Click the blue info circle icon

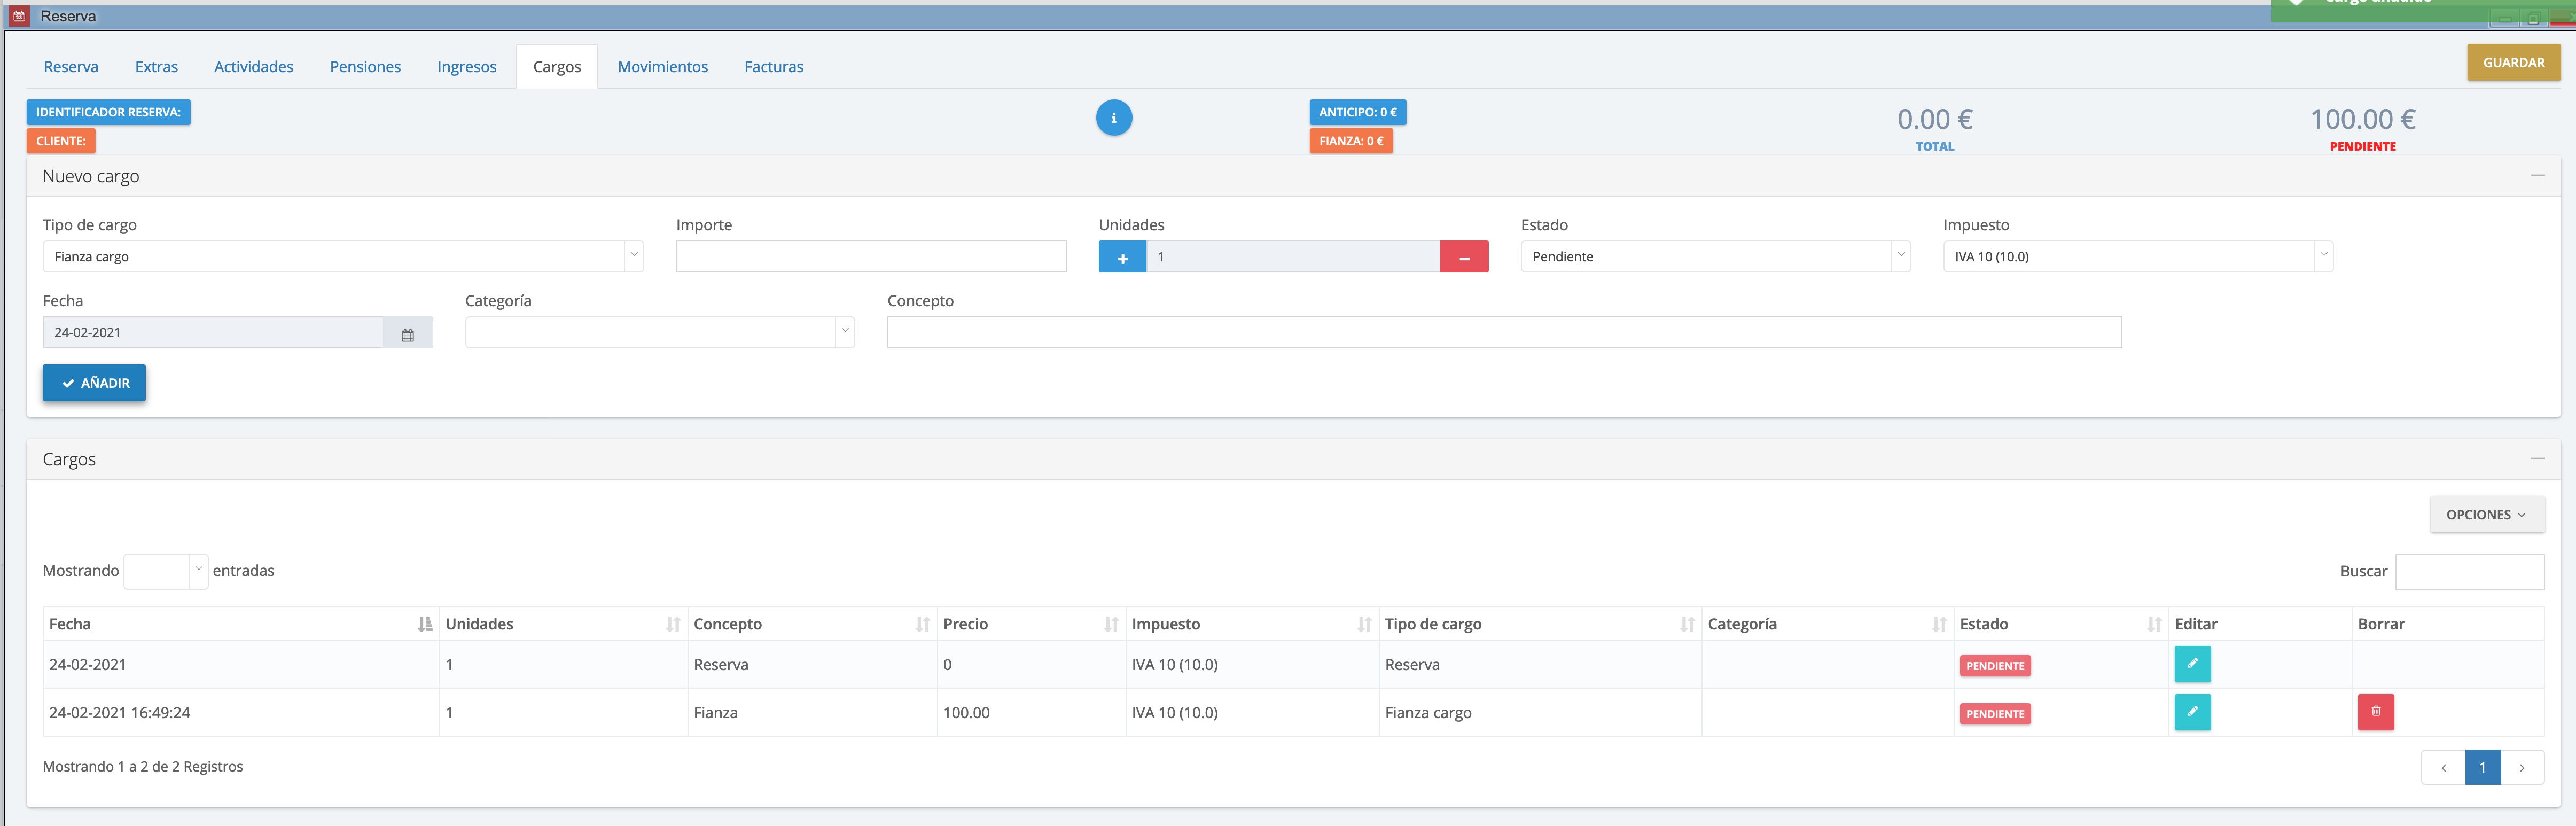pos(1113,118)
